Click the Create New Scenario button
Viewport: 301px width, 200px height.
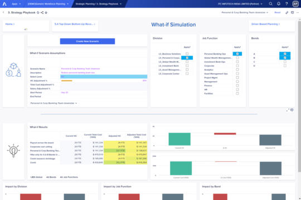click(x=88, y=41)
